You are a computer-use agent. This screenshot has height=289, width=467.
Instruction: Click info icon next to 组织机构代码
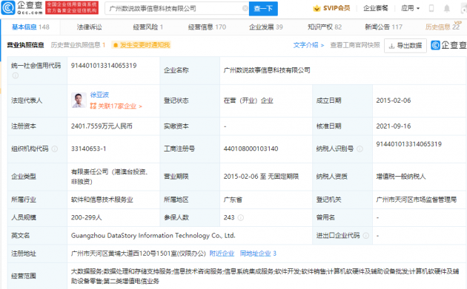55,149
